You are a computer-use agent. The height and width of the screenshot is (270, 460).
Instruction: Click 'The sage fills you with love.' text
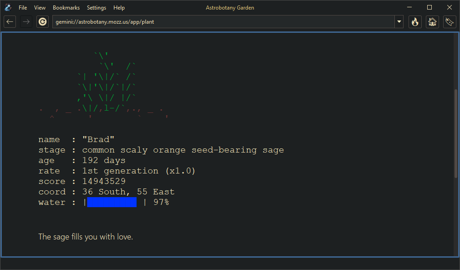pyautogui.click(x=86, y=237)
